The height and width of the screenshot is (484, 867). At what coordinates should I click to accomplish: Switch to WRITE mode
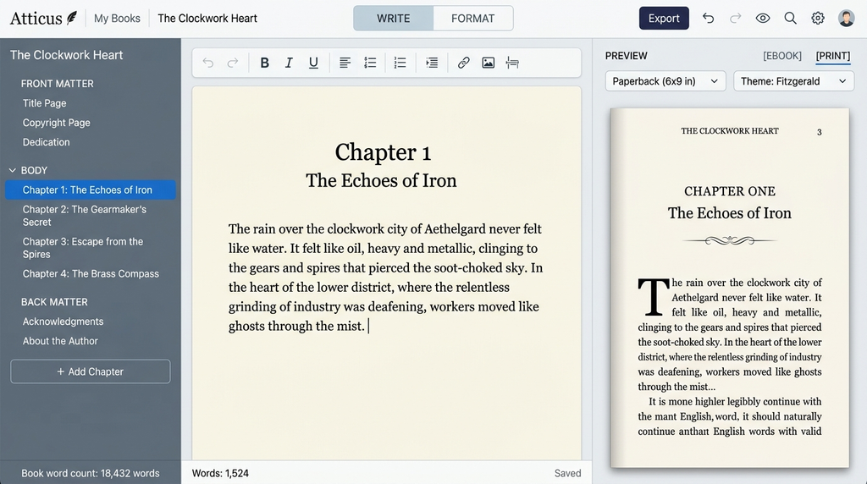coord(394,19)
